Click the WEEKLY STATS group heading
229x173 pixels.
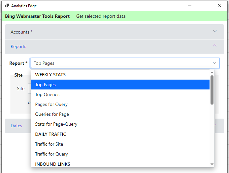tap(50, 75)
